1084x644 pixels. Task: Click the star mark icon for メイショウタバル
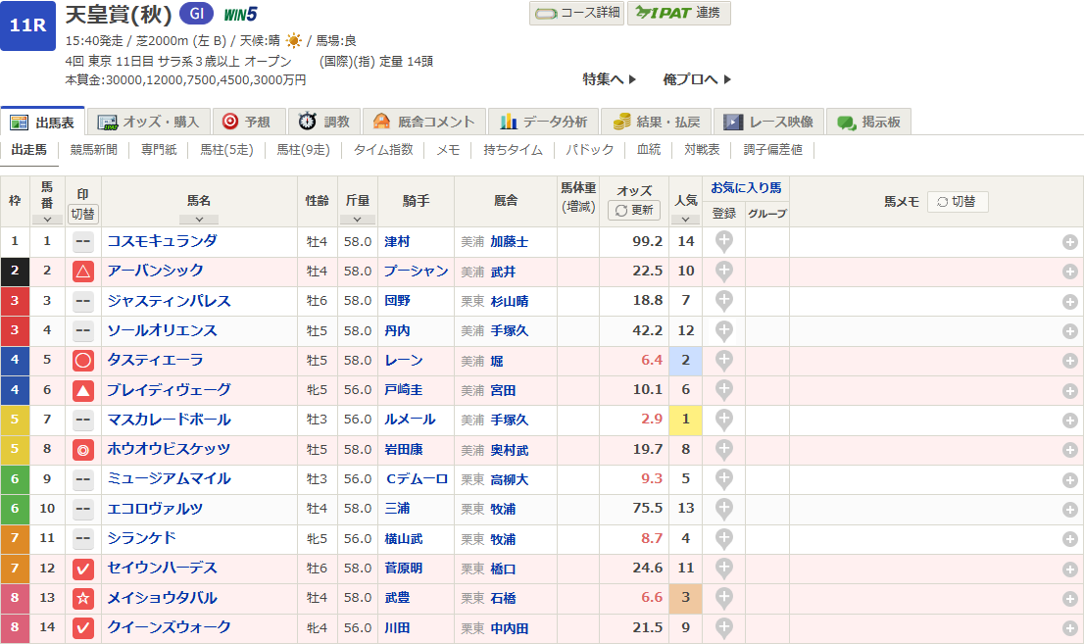point(83,598)
